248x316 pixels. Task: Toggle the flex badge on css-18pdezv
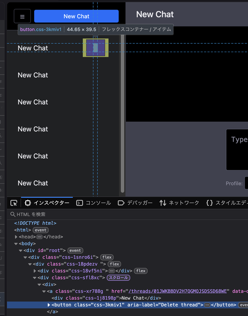(115, 264)
